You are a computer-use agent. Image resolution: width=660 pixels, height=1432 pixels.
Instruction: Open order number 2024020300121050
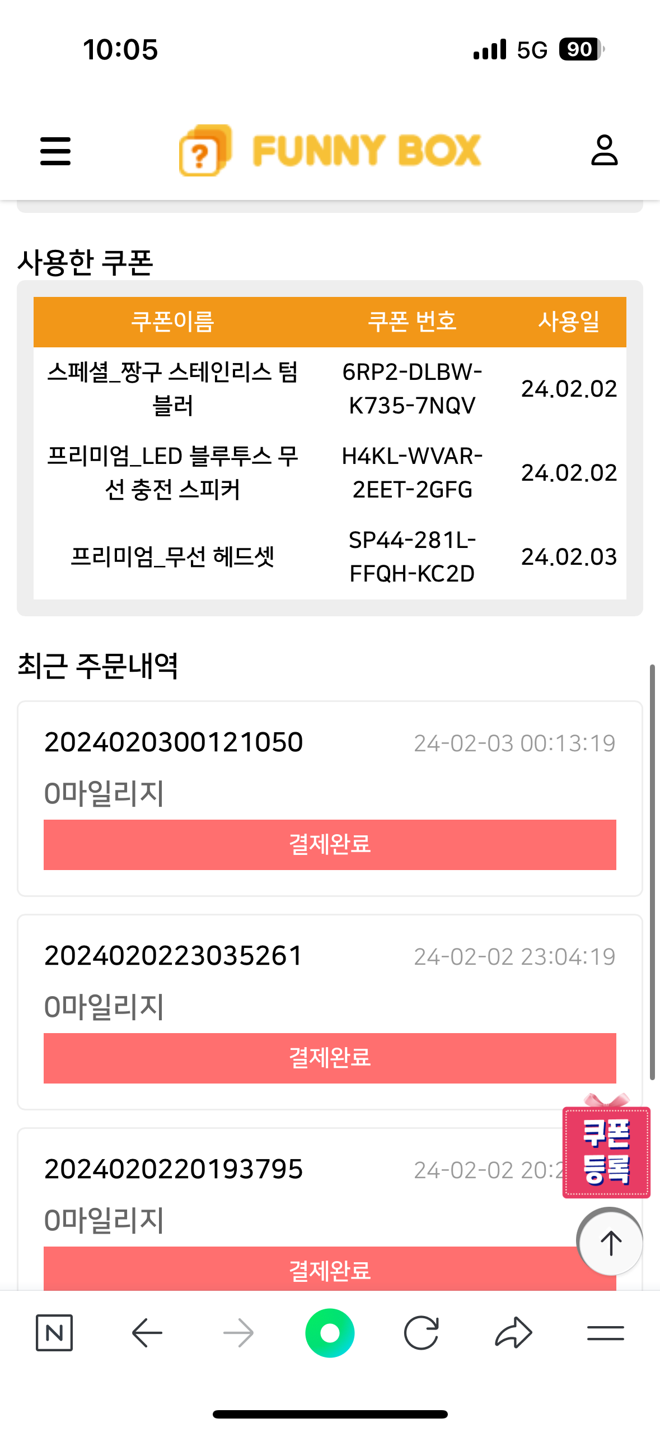tap(174, 742)
